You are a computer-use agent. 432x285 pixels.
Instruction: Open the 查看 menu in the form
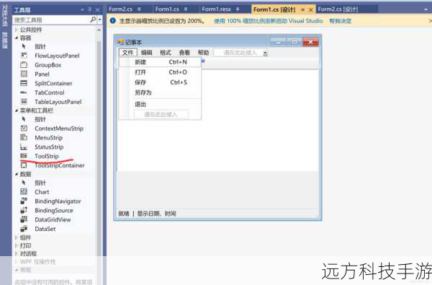(x=184, y=53)
